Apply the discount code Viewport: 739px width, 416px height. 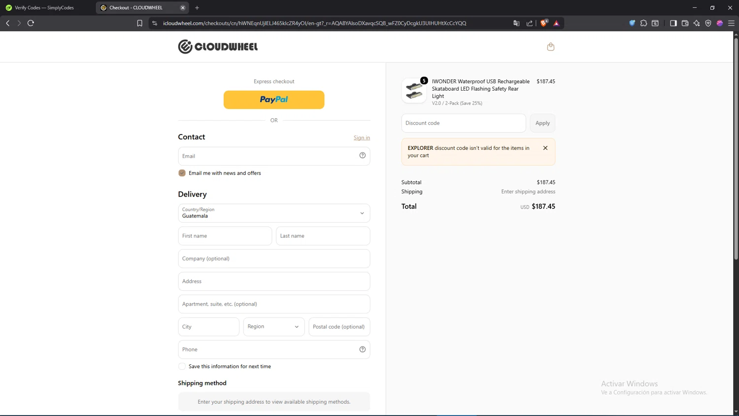542,123
